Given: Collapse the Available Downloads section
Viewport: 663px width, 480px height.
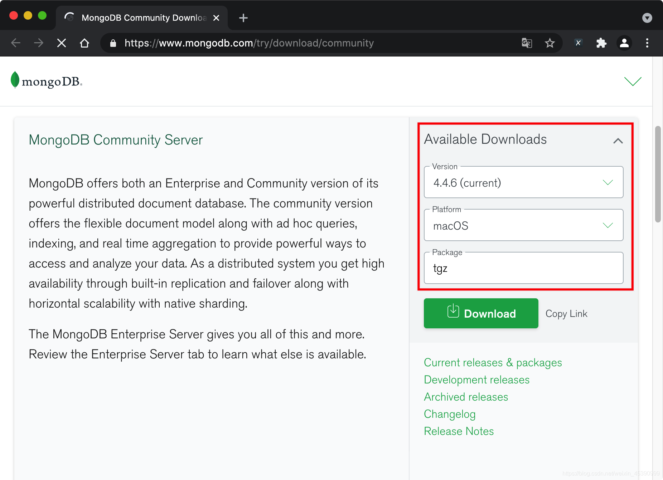Looking at the screenshot, I should click(x=618, y=141).
